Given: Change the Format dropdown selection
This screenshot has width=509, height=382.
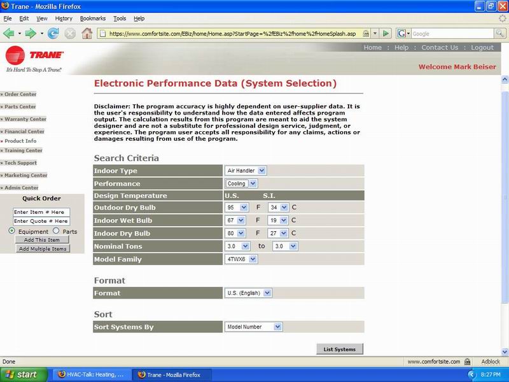Looking at the screenshot, I should coord(249,293).
